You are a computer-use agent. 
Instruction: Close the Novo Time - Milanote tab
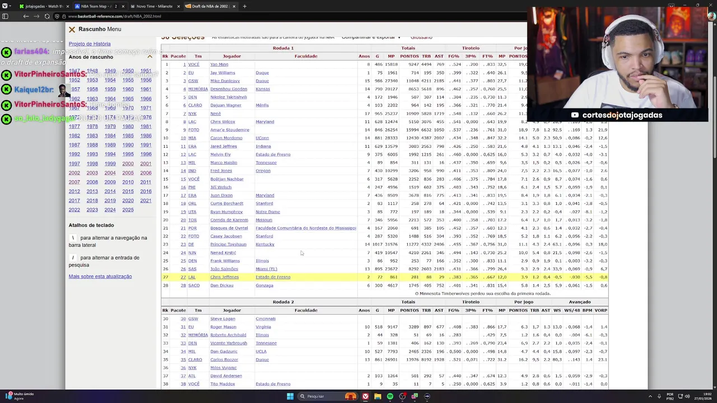click(x=179, y=6)
